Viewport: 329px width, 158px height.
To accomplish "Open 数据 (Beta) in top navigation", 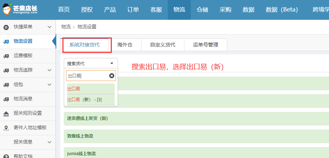I will pos(282,10).
